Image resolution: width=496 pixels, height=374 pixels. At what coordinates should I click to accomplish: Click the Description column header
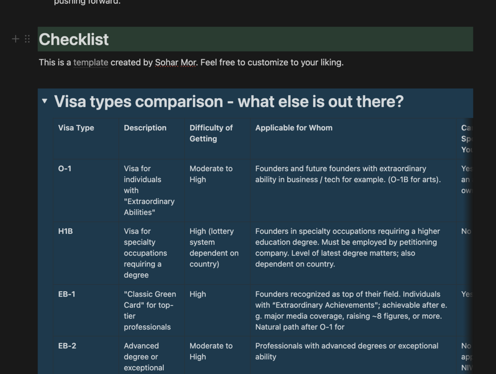point(145,128)
